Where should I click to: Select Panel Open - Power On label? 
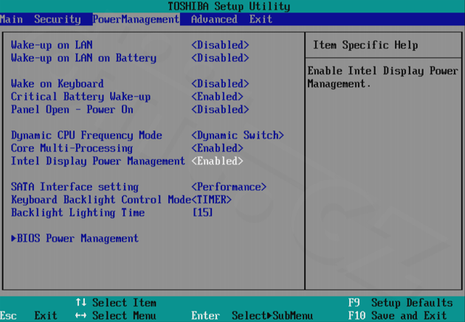tap(72, 110)
